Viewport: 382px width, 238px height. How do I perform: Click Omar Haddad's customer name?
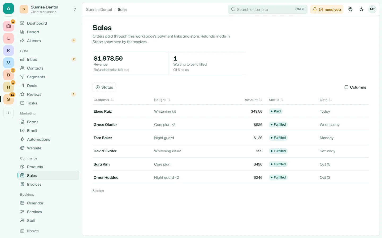tap(106, 177)
